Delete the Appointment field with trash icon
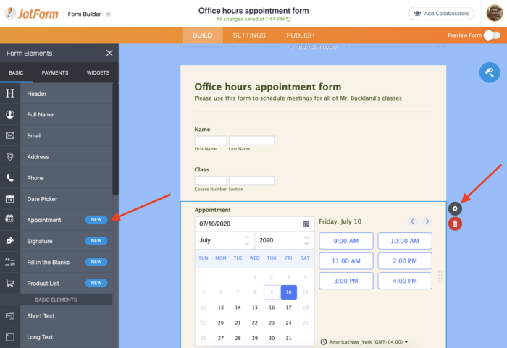Viewport: 507px width, 348px height. [455, 224]
